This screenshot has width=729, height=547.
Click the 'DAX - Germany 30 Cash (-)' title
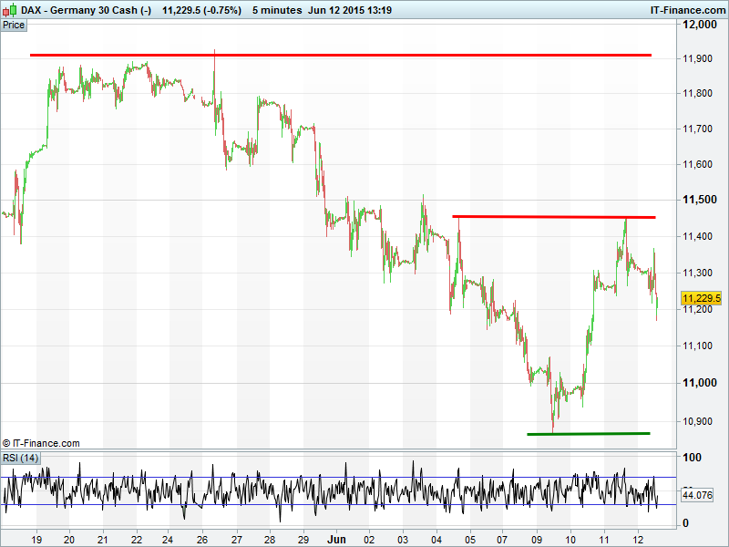(x=86, y=10)
